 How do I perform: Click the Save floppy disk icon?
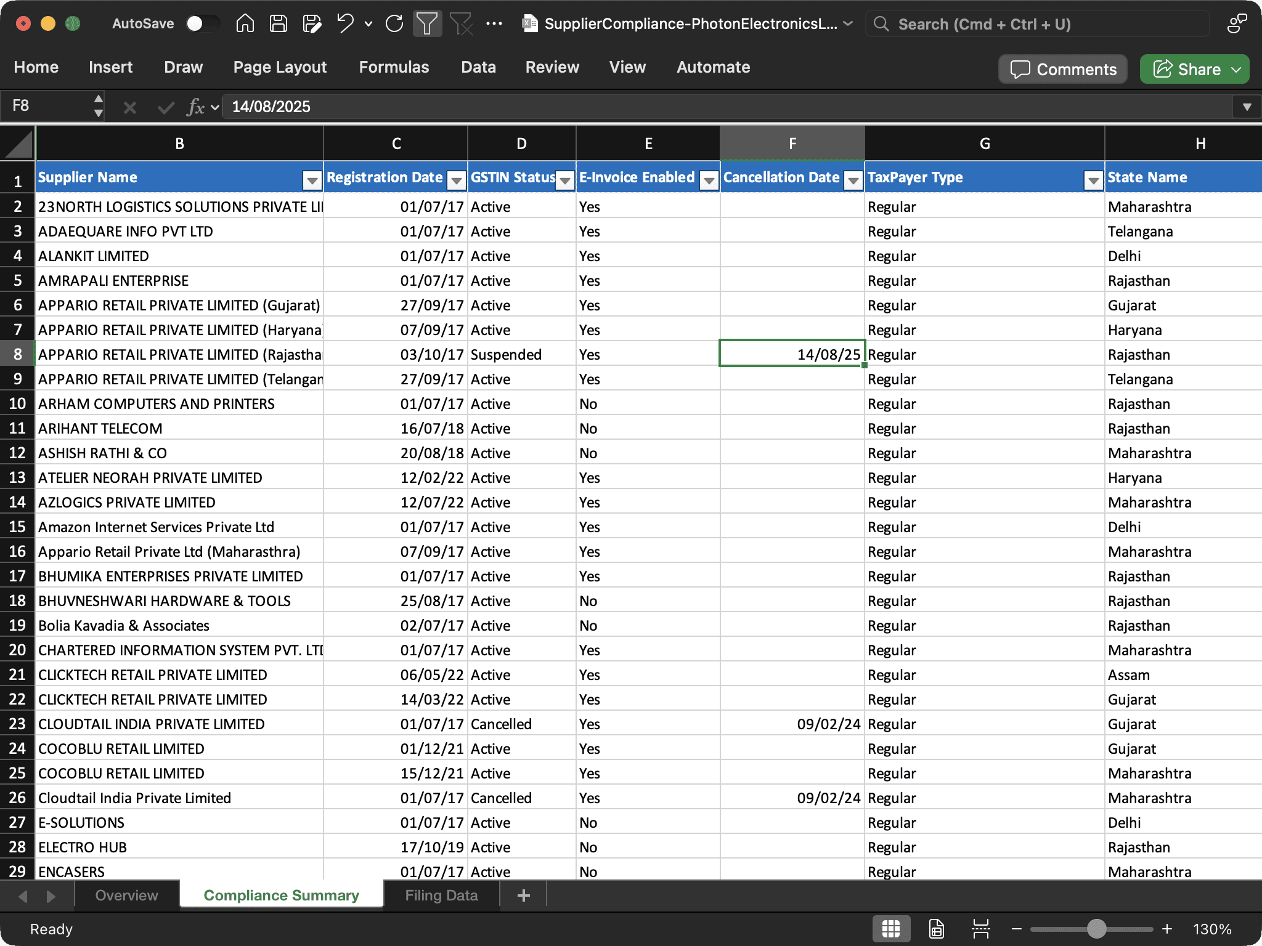coord(279,24)
